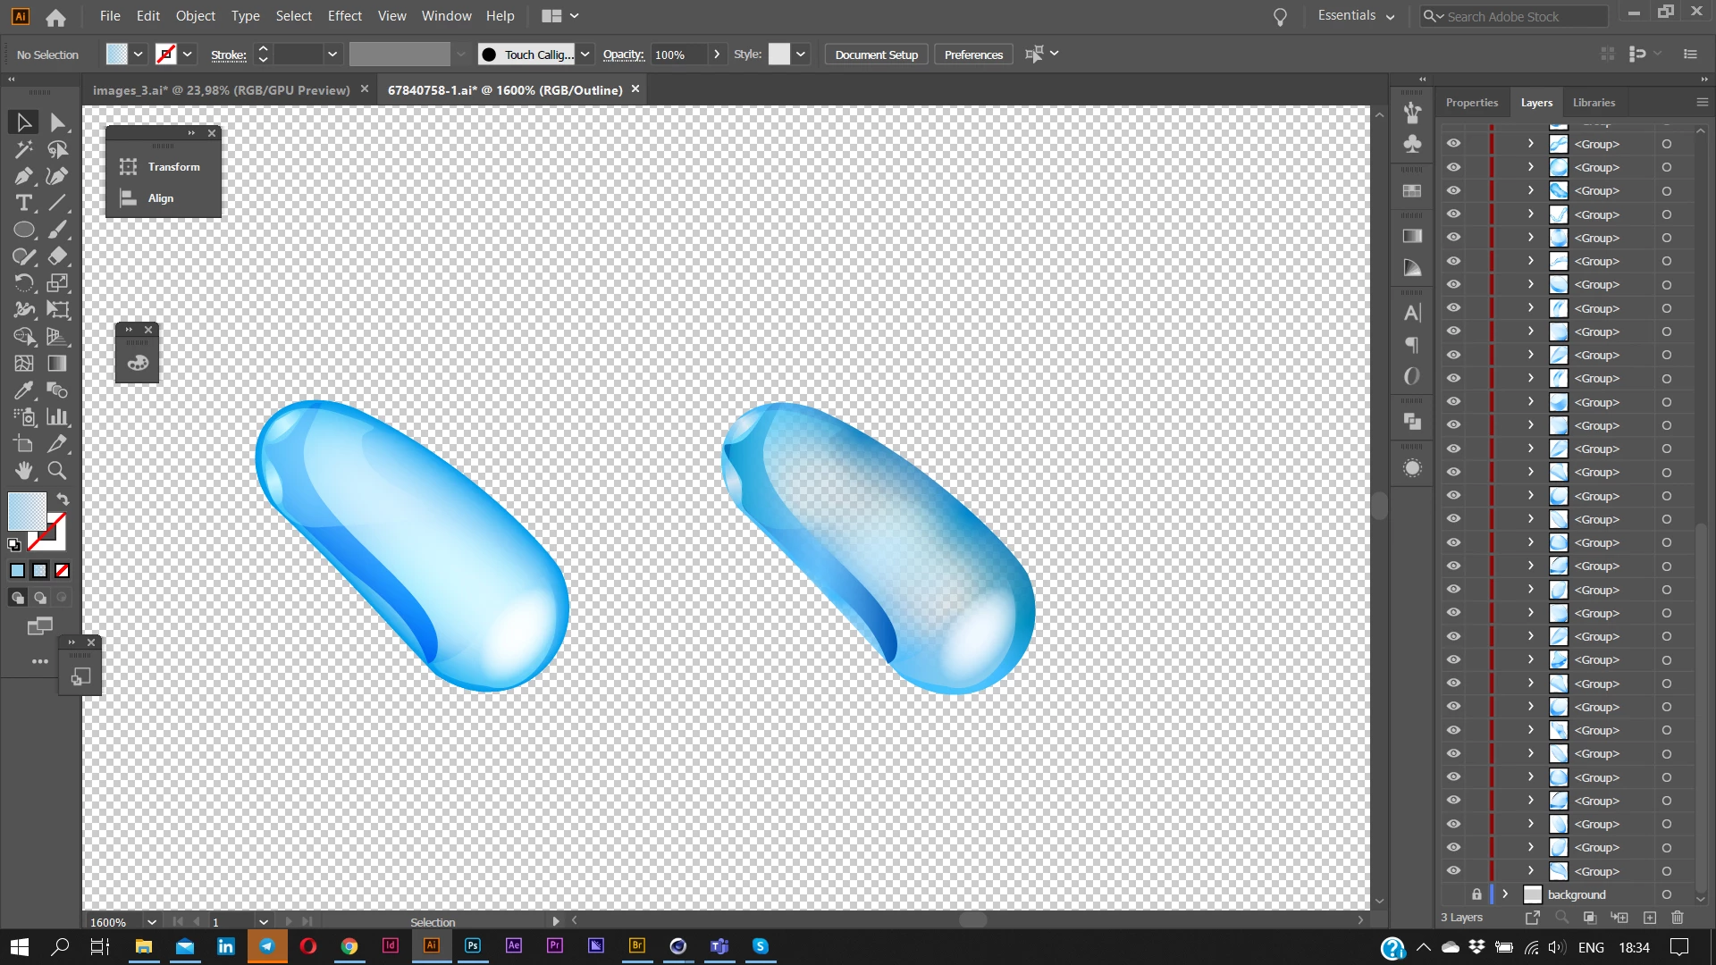Open the zoom level dropdown
The image size is (1716, 965).
(x=151, y=922)
